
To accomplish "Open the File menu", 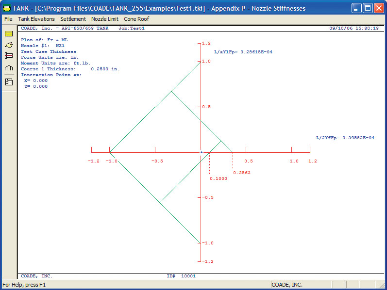I will [8, 19].
